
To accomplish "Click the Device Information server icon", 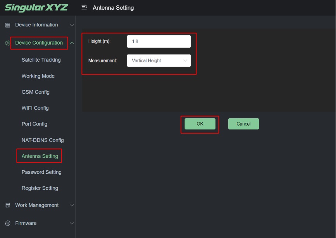I will click(7, 25).
